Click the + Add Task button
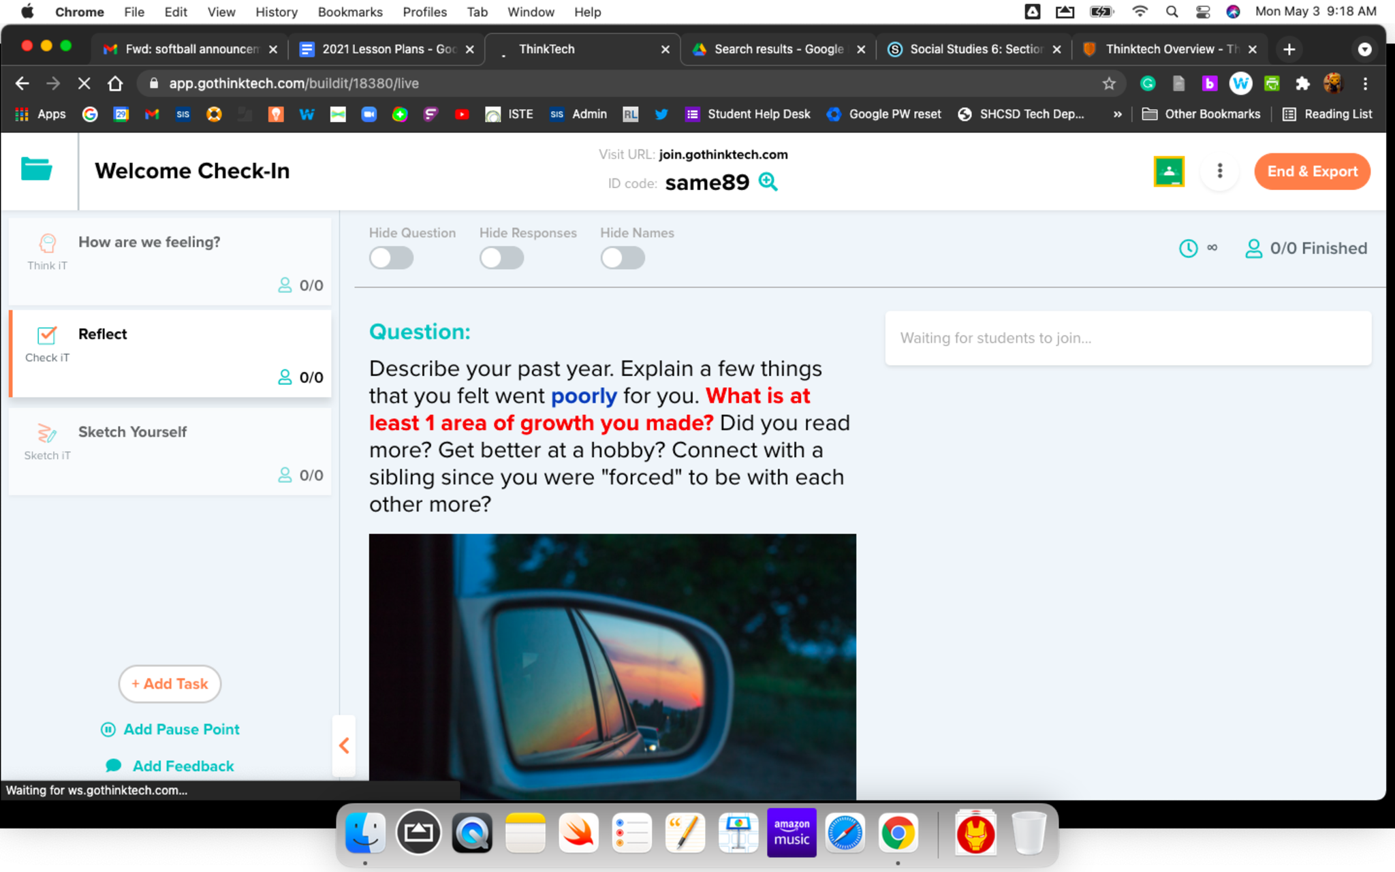The width and height of the screenshot is (1395, 872). point(170,683)
